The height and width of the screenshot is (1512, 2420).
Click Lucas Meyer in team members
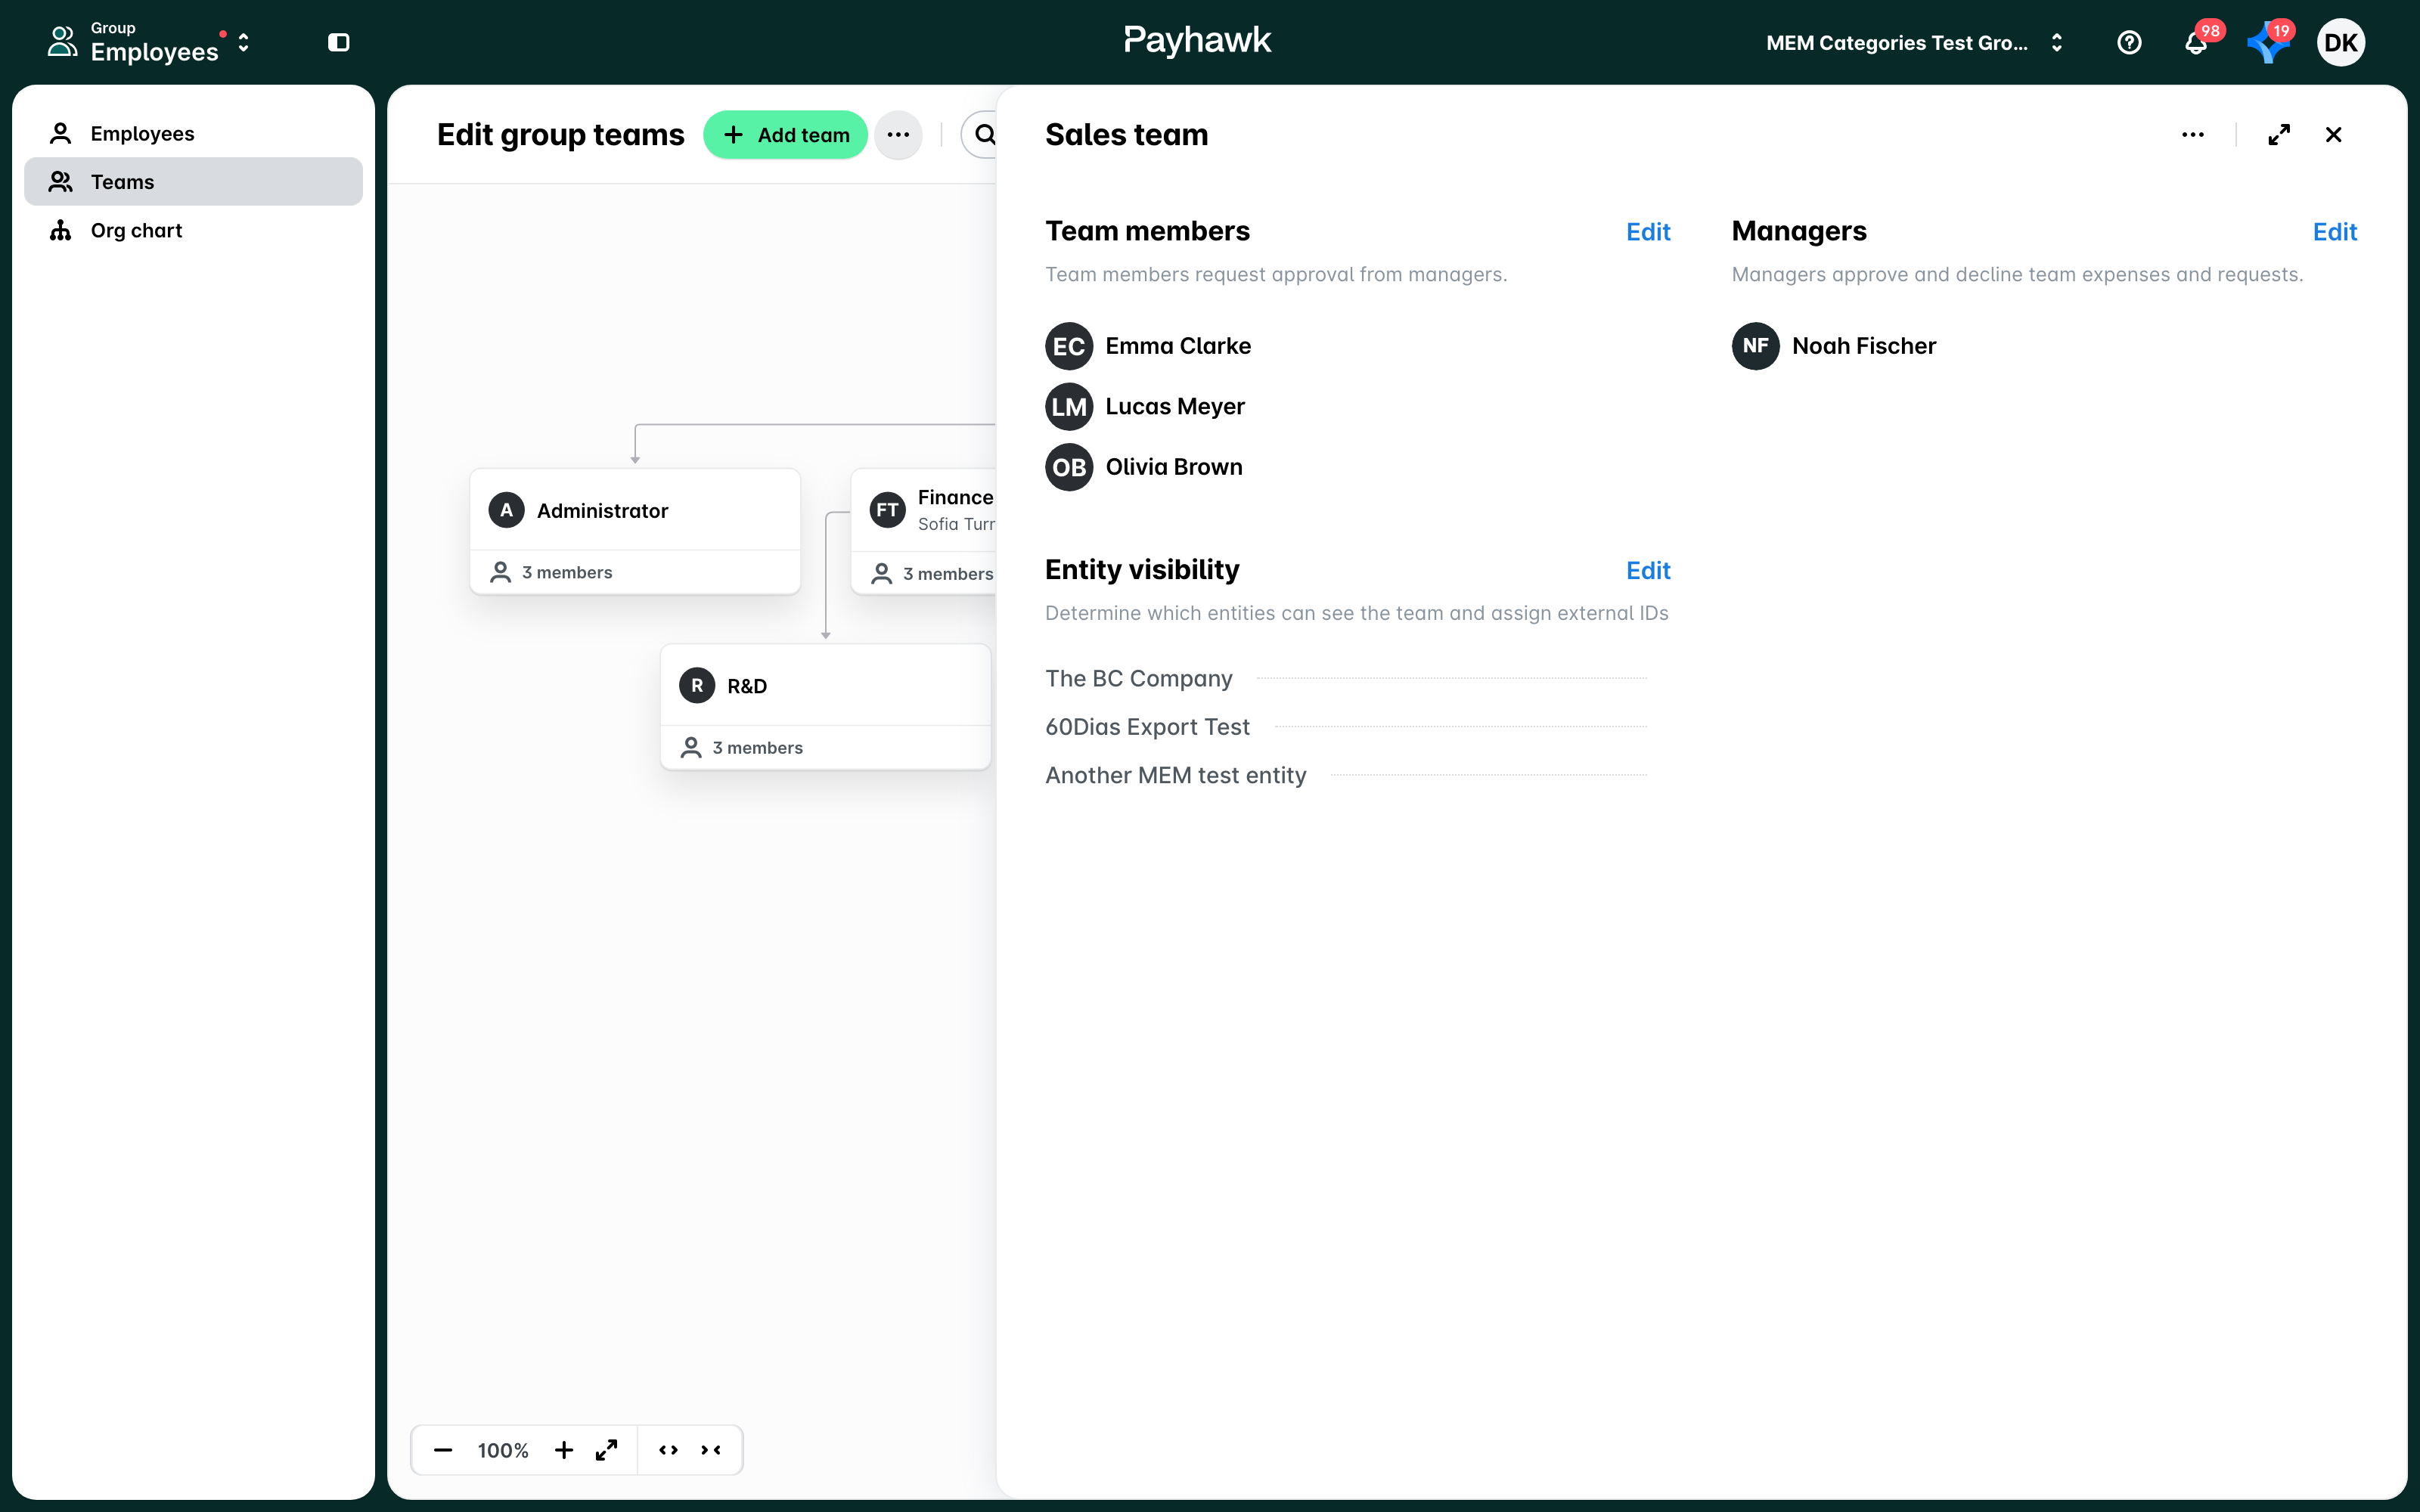pyautogui.click(x=1174, y=406)
